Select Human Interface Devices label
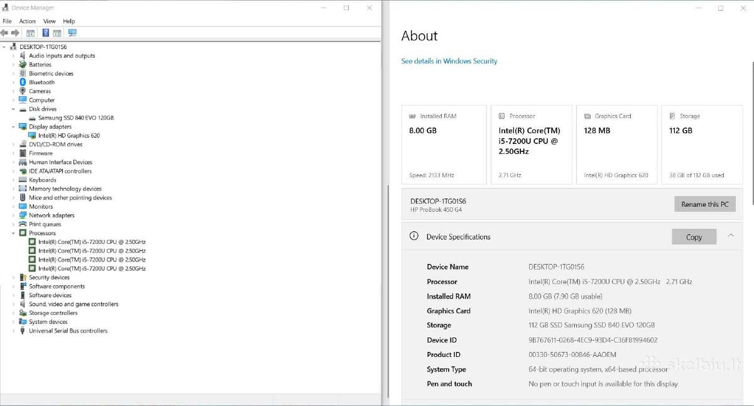The height and width of the screenshot is (406, 754). pyautogui.click(x=60, y=162)
